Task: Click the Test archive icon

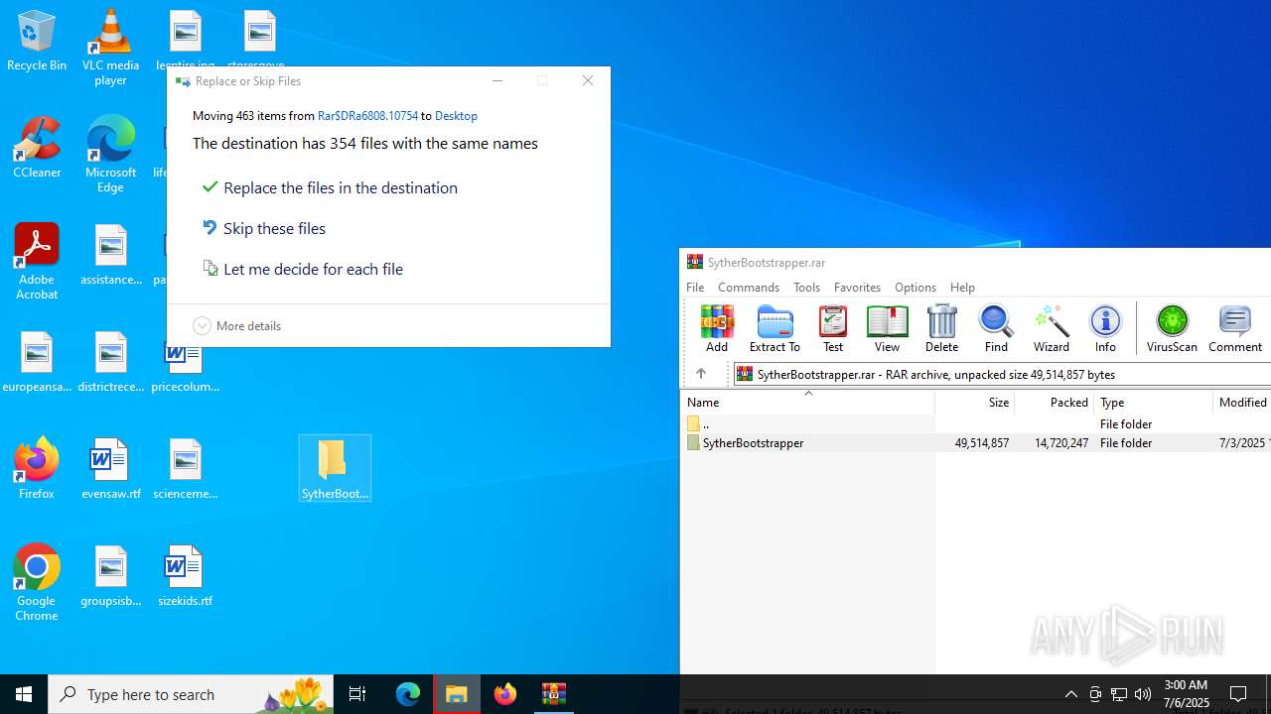Action: tap(833, 329)
